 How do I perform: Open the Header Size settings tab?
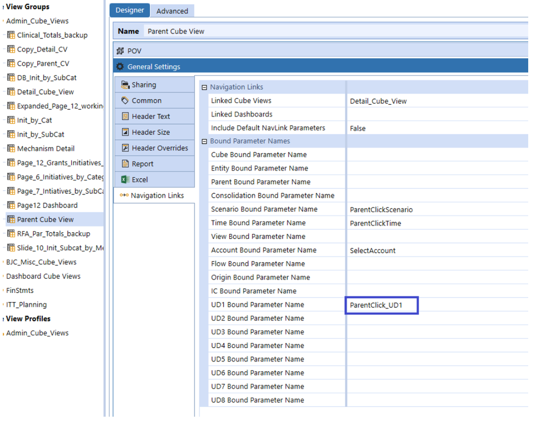(155, 132)
